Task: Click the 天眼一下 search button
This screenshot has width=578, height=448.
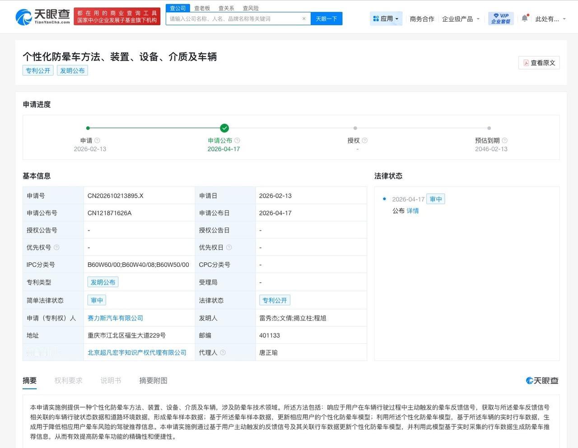Action: pos(326,18)
